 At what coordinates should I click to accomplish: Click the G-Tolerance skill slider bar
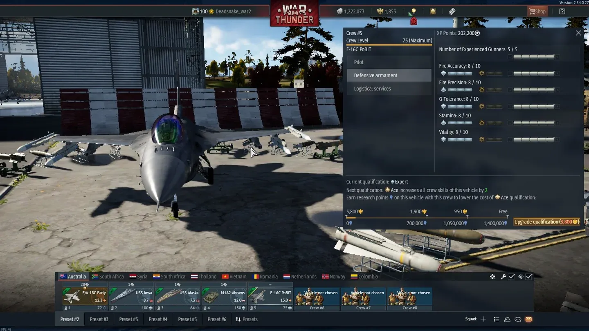pos(534,107)
